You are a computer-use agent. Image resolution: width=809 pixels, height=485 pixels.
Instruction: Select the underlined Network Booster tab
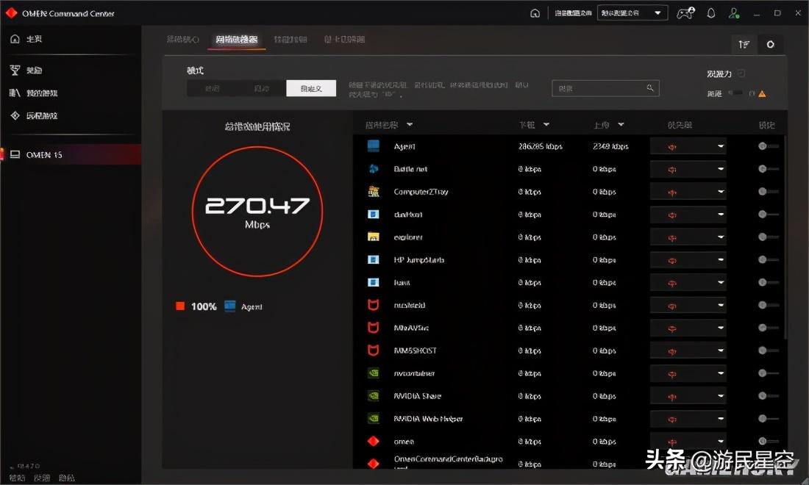pyautogui.click(x=237, y=39)
